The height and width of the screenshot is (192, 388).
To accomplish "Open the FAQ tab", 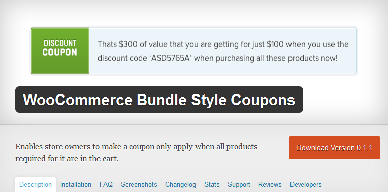I will 106,185.
